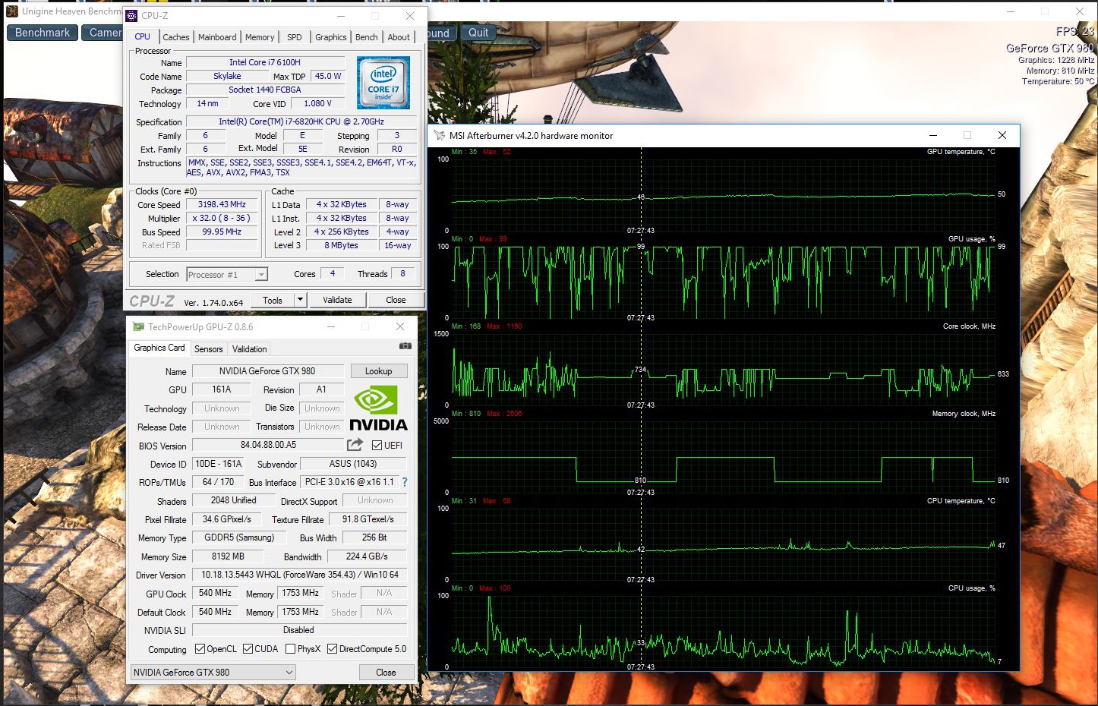This screenshot has height=706, width=1098.
Task: Click the GPU Name field in GPU-Z
Action: pos(267,371)
